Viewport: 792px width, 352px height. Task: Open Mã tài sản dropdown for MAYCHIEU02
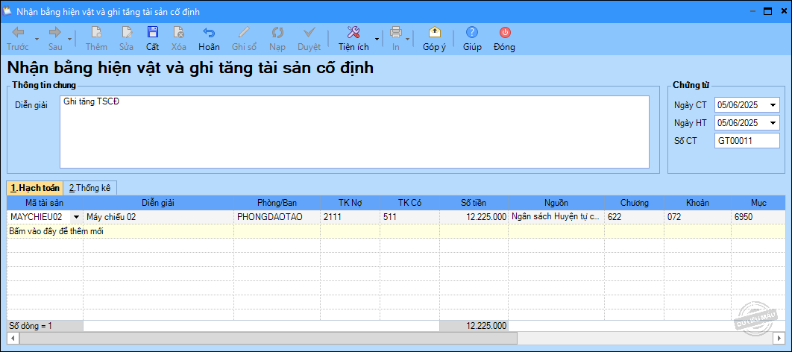pyautogui.click(x=76, y=217)
